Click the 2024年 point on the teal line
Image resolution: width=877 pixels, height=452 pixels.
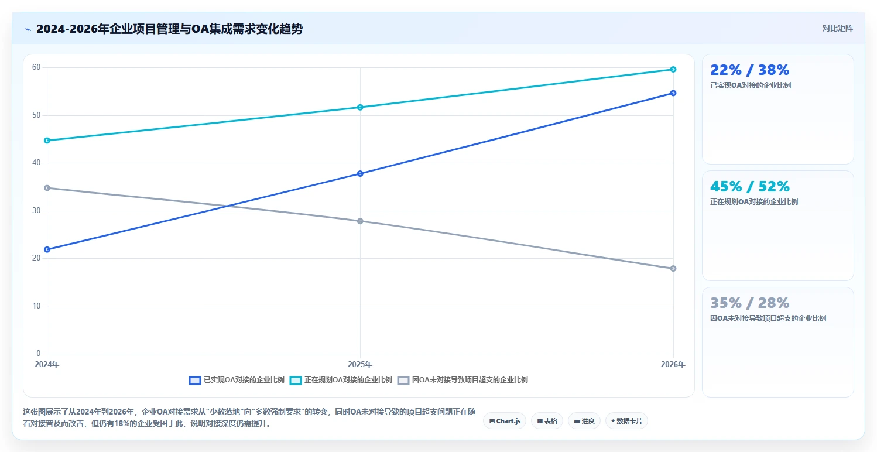point(47,141)
